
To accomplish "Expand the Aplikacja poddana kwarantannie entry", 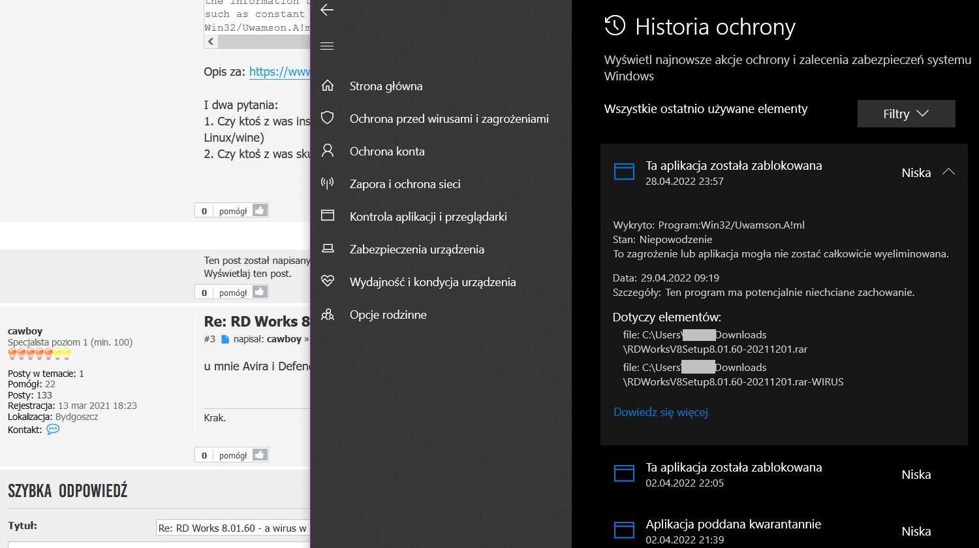I will coord(784,530).
